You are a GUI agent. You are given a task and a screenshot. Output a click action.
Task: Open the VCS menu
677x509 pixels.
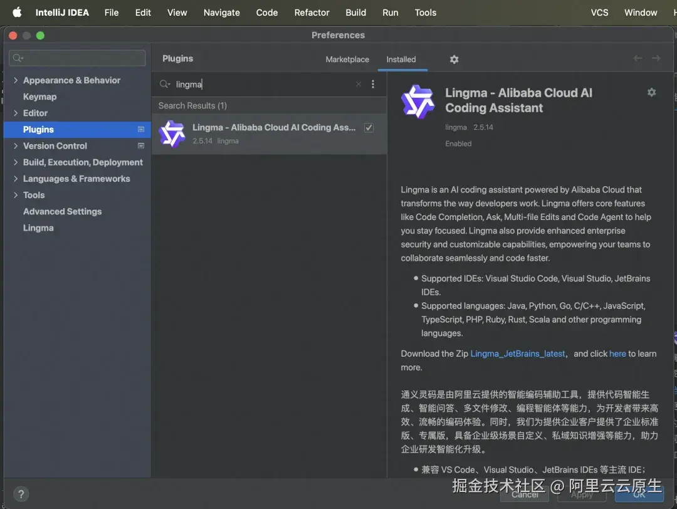(599, 13)
